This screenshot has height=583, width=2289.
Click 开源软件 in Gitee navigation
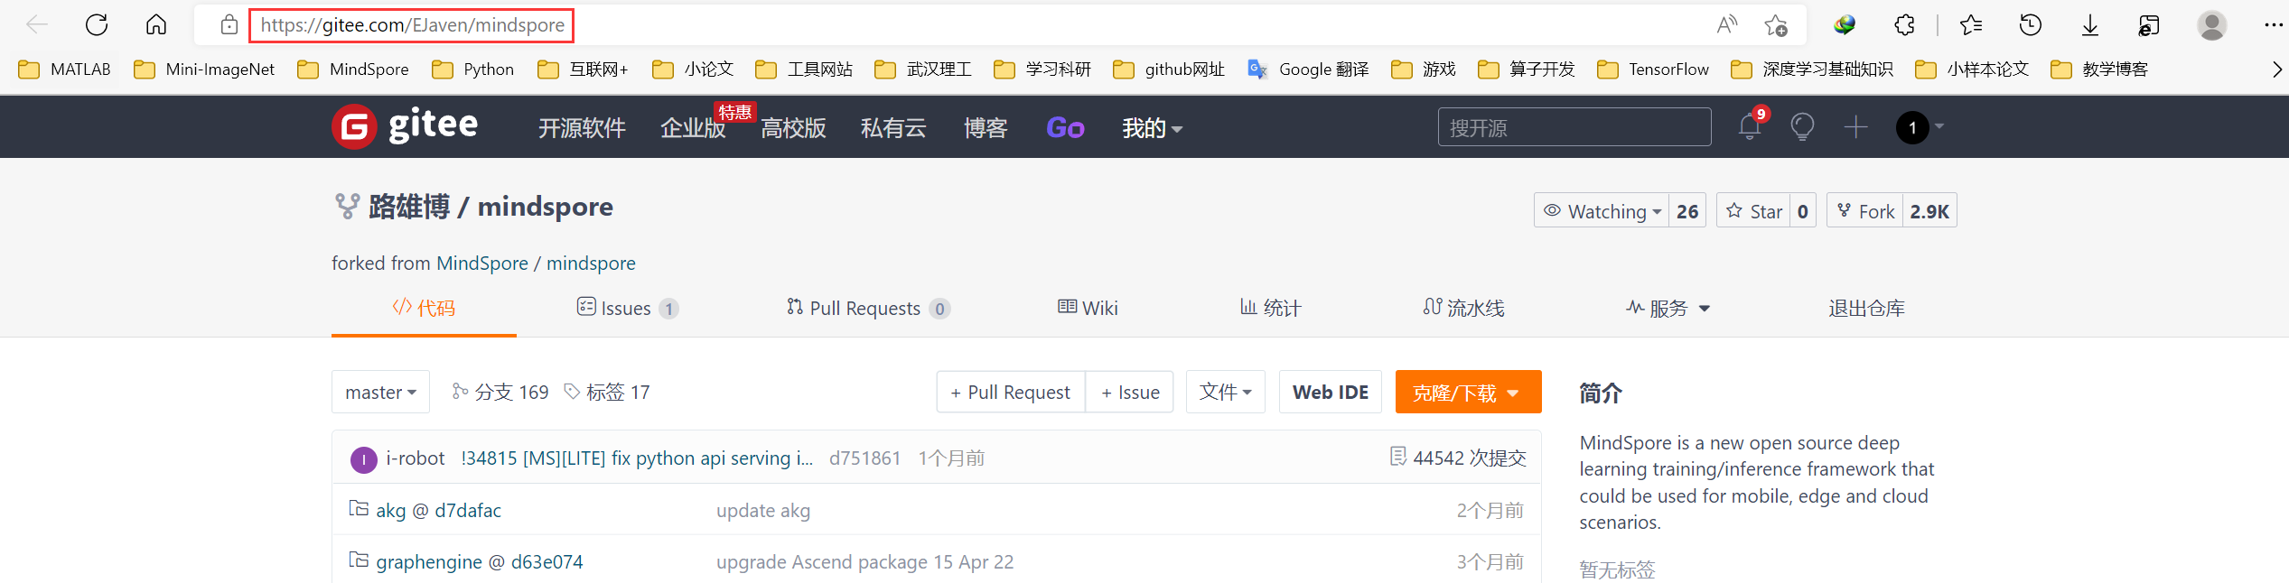coord(582,128)
